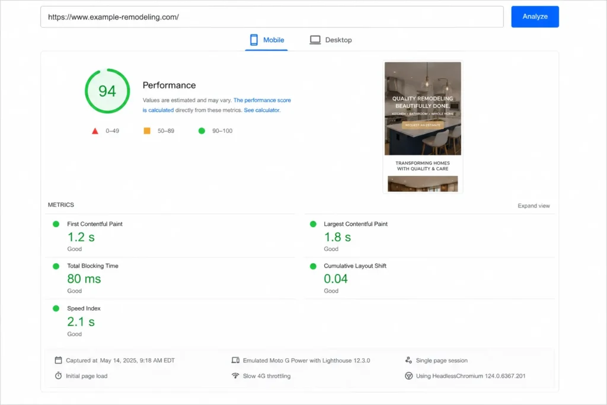Click the 2.1 s value

(x=81, y=322)
